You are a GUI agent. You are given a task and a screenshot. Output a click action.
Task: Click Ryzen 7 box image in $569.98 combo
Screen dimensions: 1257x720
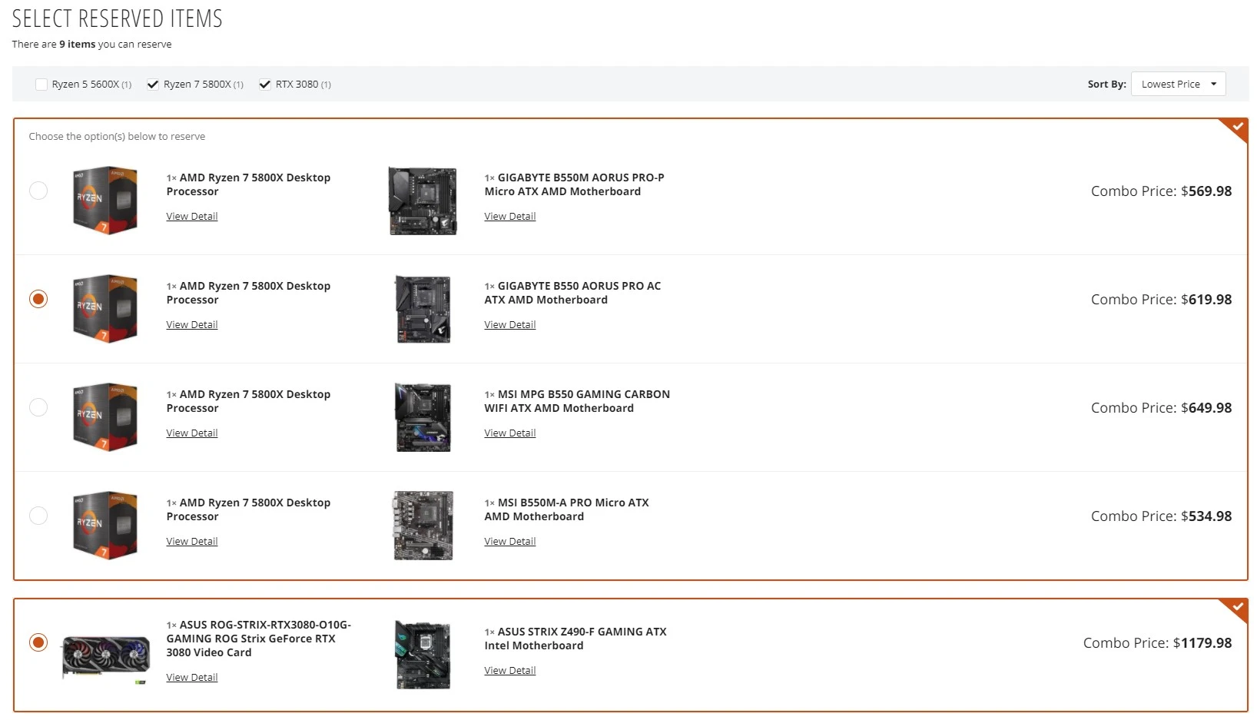tap(105, 200)
